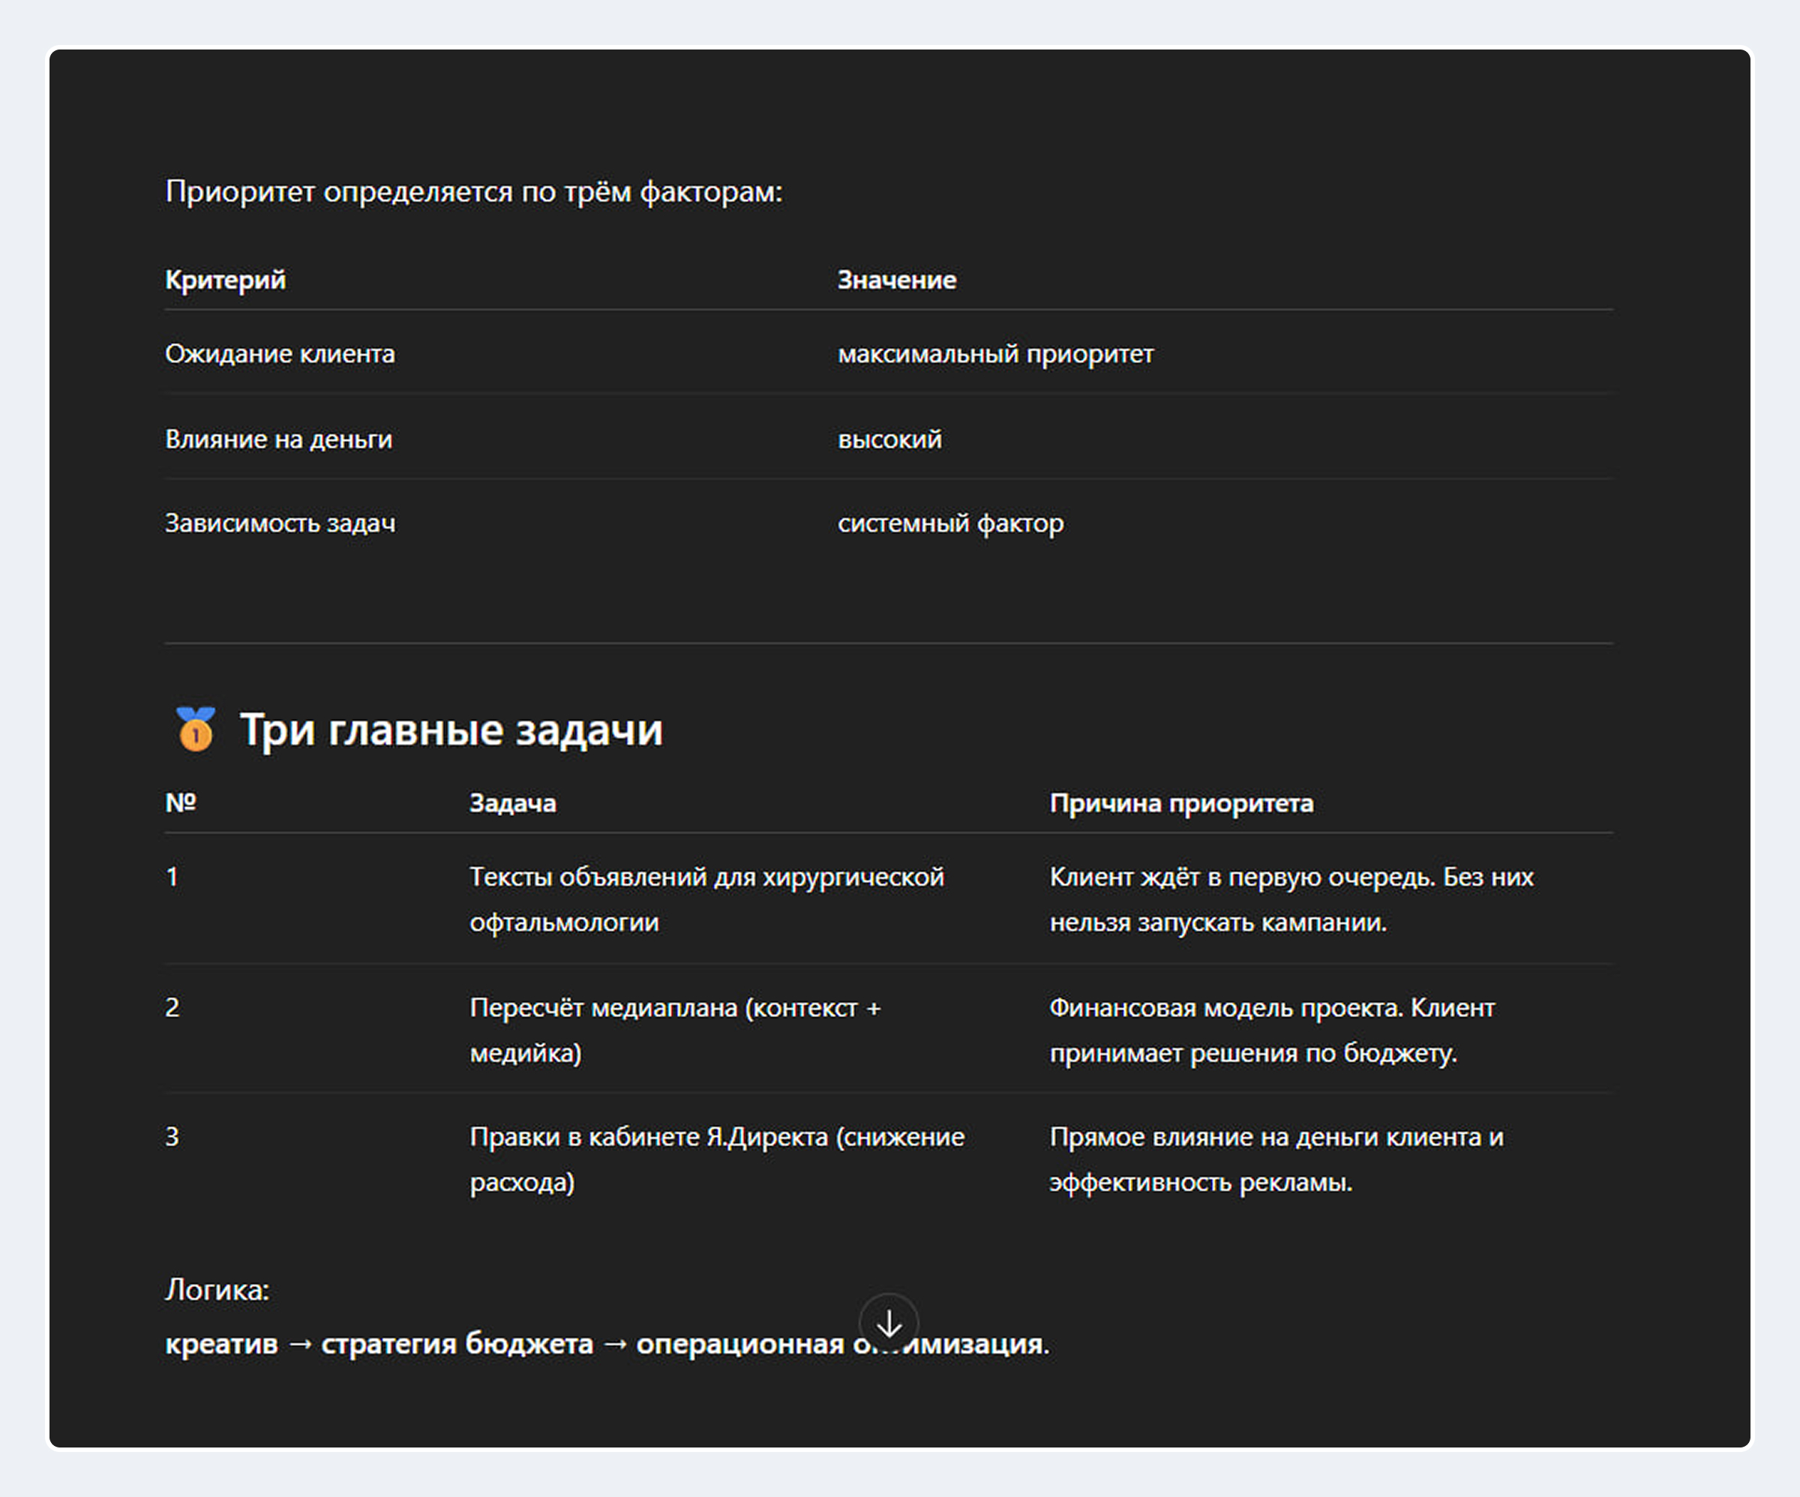Screen dimensions: 1800x1497
Task: Select the 'максимальный приоритет' cell
Action: 995,353
